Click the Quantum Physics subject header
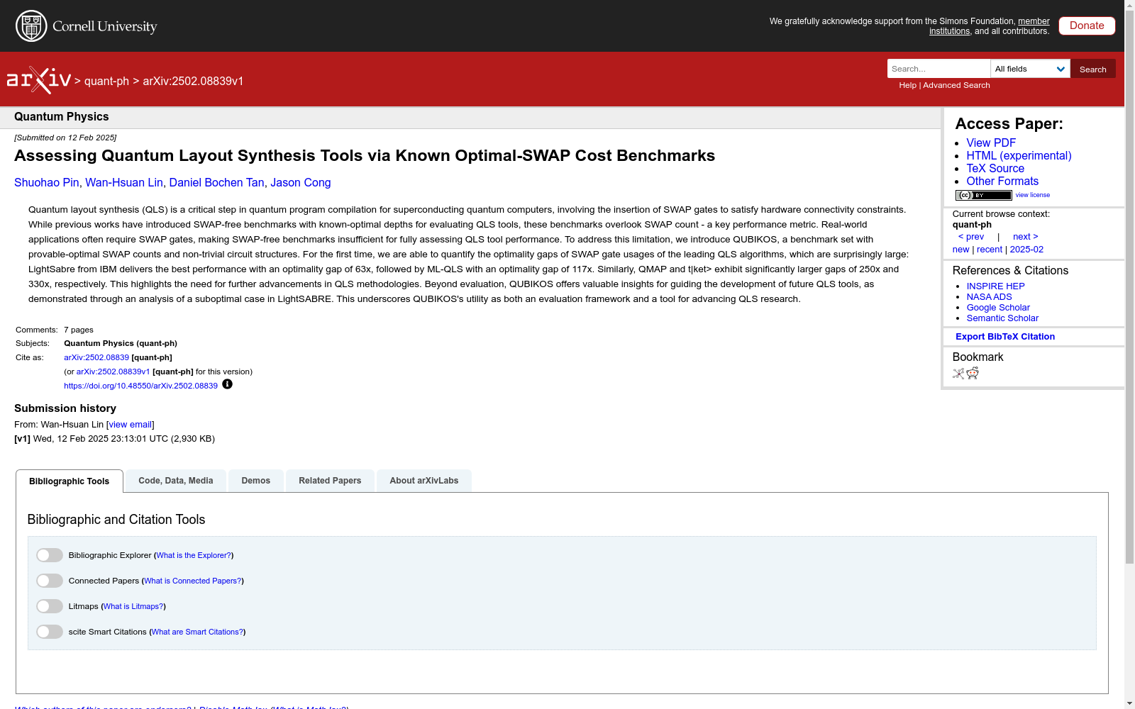Image resolution: width=1135 pixels, height=709 pixels. tap(62, 117)
